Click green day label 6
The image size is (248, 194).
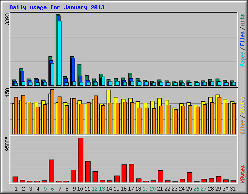52,189
